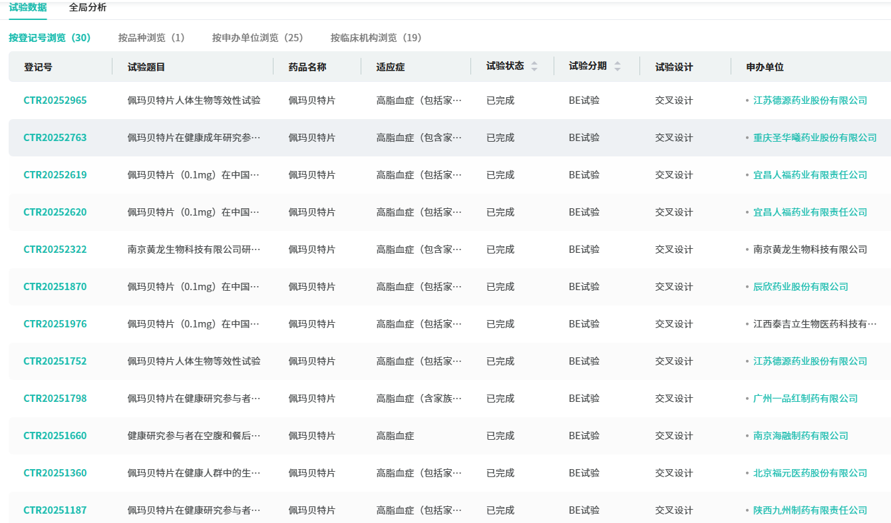Viewport: 891px width, 523px height.
Task: Click the title 佩玛贝特片在健康成年研究参… in the CTR20252763 row
Action: [x=194, y=138]
